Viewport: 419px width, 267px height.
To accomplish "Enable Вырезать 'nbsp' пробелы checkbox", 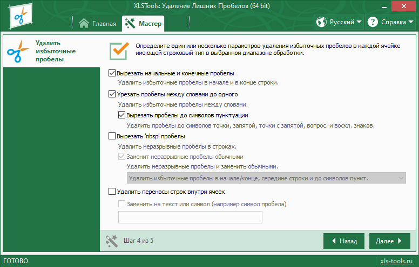I will tap(112, 136).
